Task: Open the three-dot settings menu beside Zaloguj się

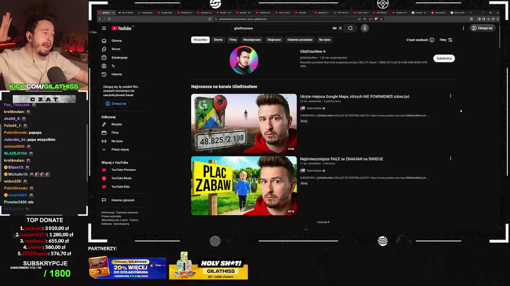Action: click(x=463, y=28)
